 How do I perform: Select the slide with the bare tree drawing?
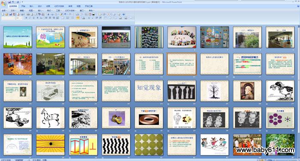tap(214, 91)
